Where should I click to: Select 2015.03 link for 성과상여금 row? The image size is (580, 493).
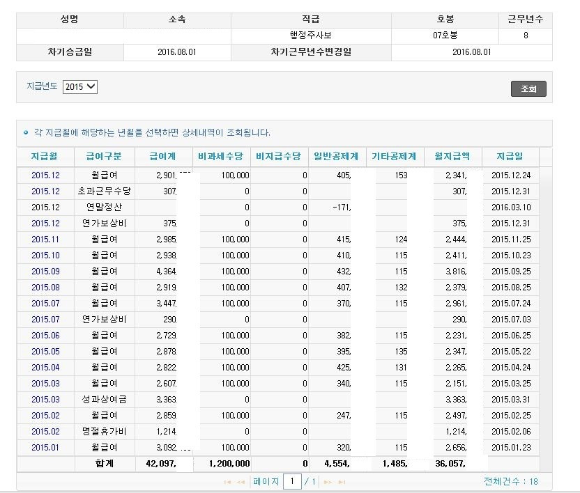45,399
